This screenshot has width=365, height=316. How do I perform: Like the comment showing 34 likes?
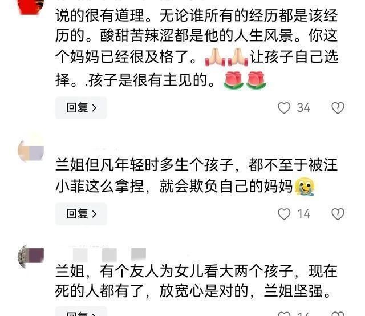(284, 108)
